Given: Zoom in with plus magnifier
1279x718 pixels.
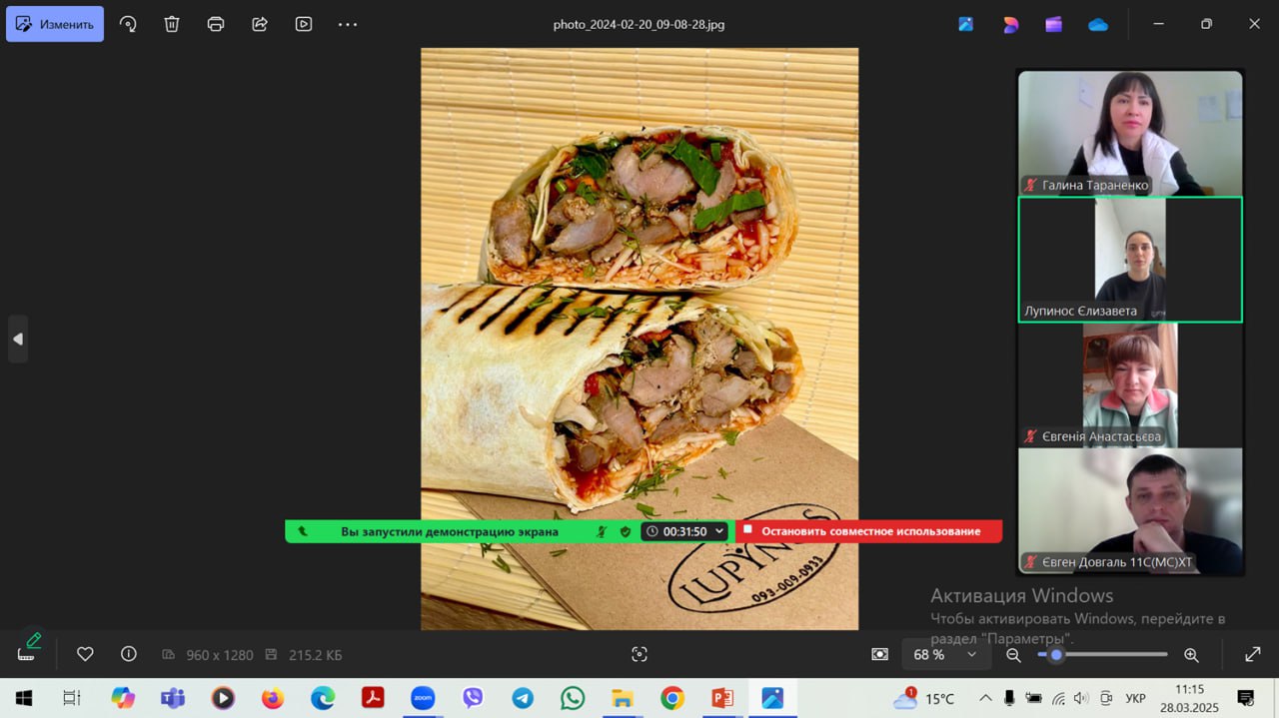Looking at the screenshot, I should 1191,654.
